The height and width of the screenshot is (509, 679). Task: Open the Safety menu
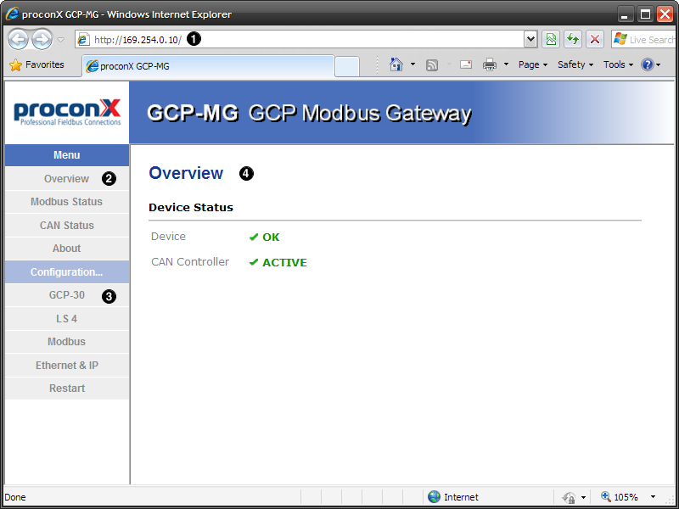coord(575,64)
